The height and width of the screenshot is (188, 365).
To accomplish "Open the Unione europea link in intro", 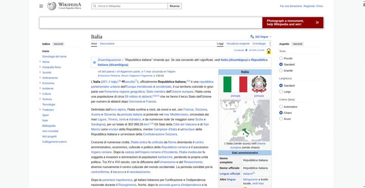I will click(182, 91).
